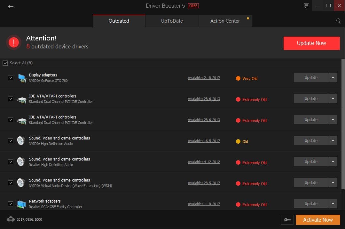Viewport: 345px width, 229px height.
Task: Open the Available: 4-12-2012 link
Action: tap(204, 162)
